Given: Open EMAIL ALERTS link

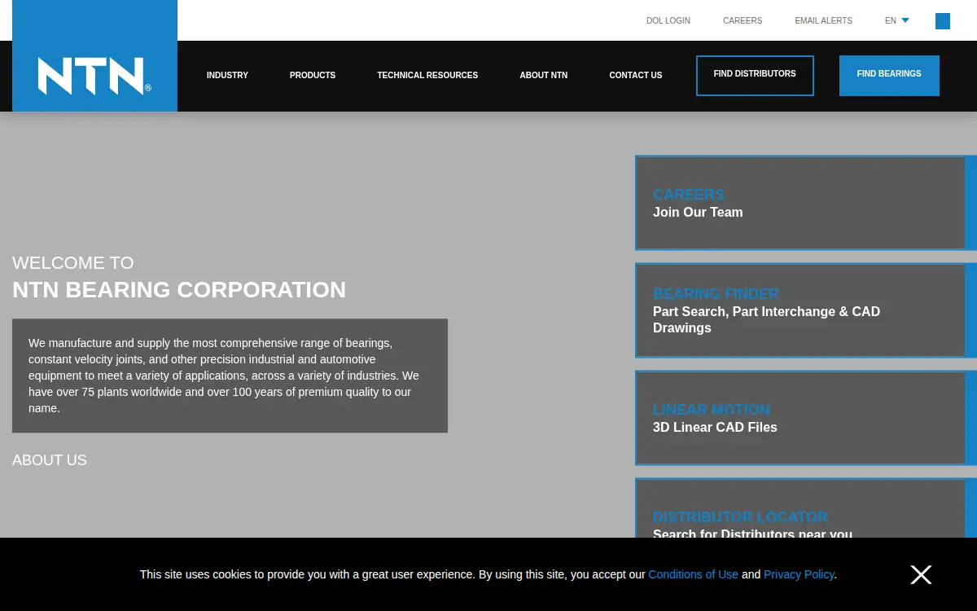Looking at the screenshot, I should click(x=823, y=20).
